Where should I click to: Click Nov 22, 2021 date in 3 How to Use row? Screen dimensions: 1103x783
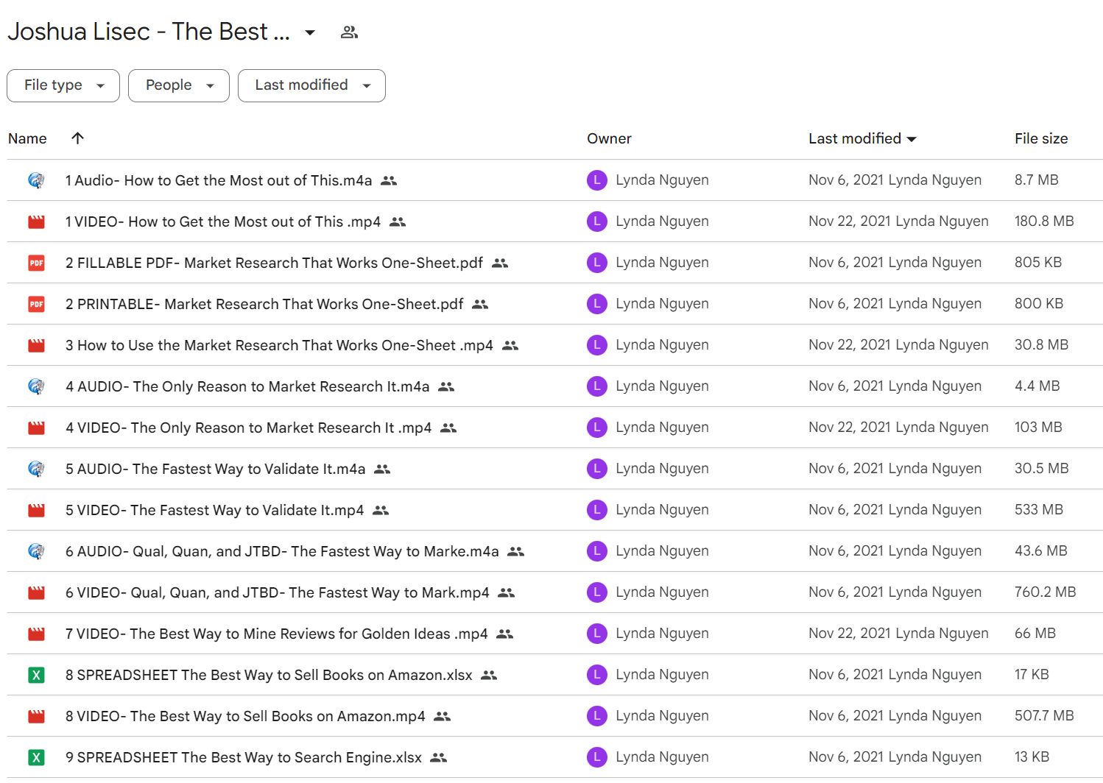click(850, 344)
